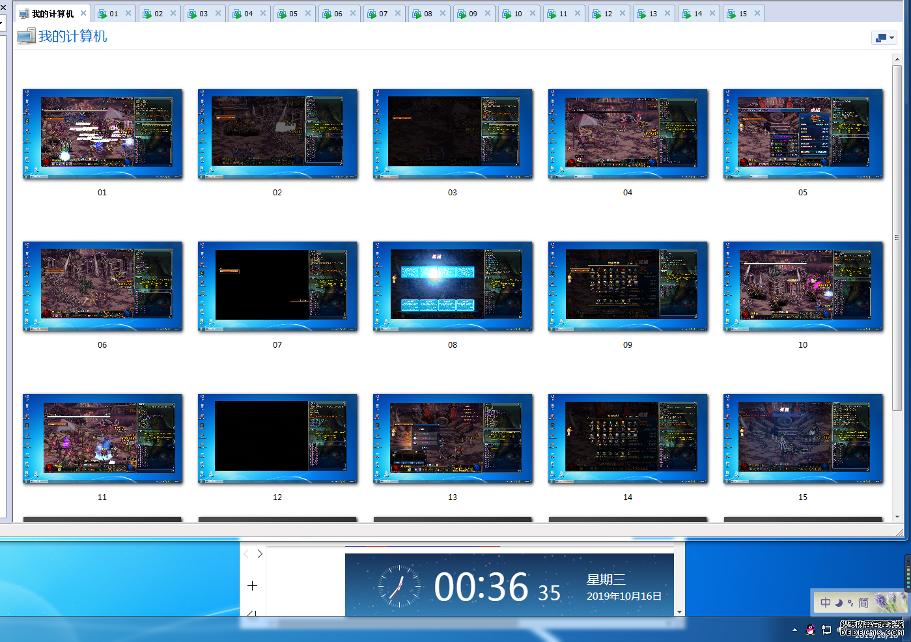The image size is (911, 642).
Task: Open the 15 tab
Action: pyautogui.click(x=743, y=14)
